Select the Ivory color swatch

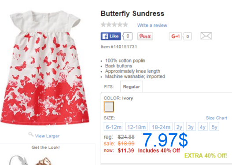click(109, 106)
